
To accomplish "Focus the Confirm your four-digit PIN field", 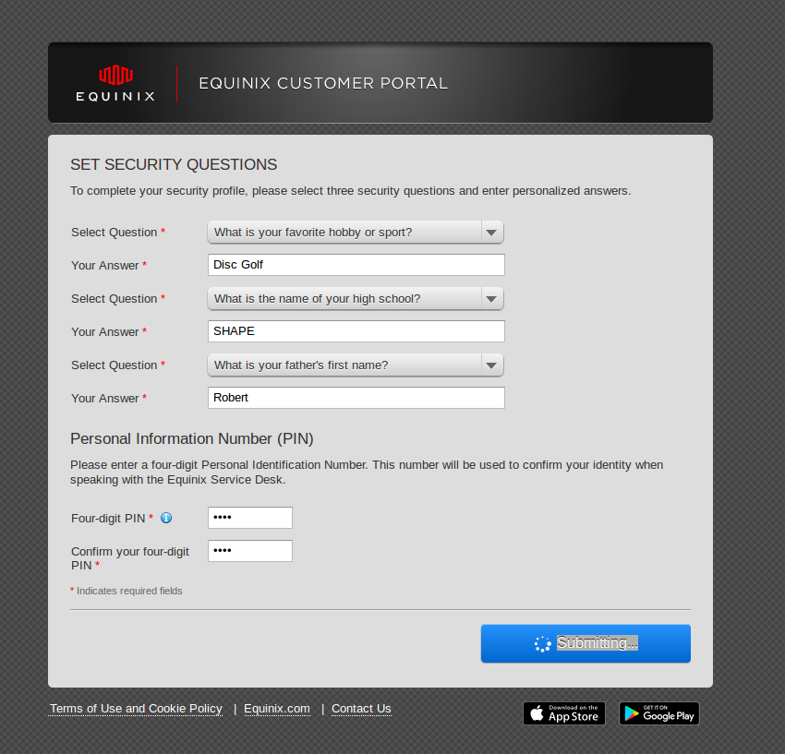I will click(x=249, y=551).
